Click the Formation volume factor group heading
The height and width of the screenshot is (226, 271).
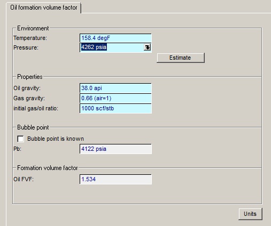pos(48,168)
